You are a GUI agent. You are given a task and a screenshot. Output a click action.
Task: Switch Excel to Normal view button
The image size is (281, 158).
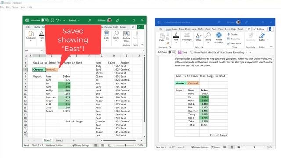pyautogui.click(x=96, y=145)
